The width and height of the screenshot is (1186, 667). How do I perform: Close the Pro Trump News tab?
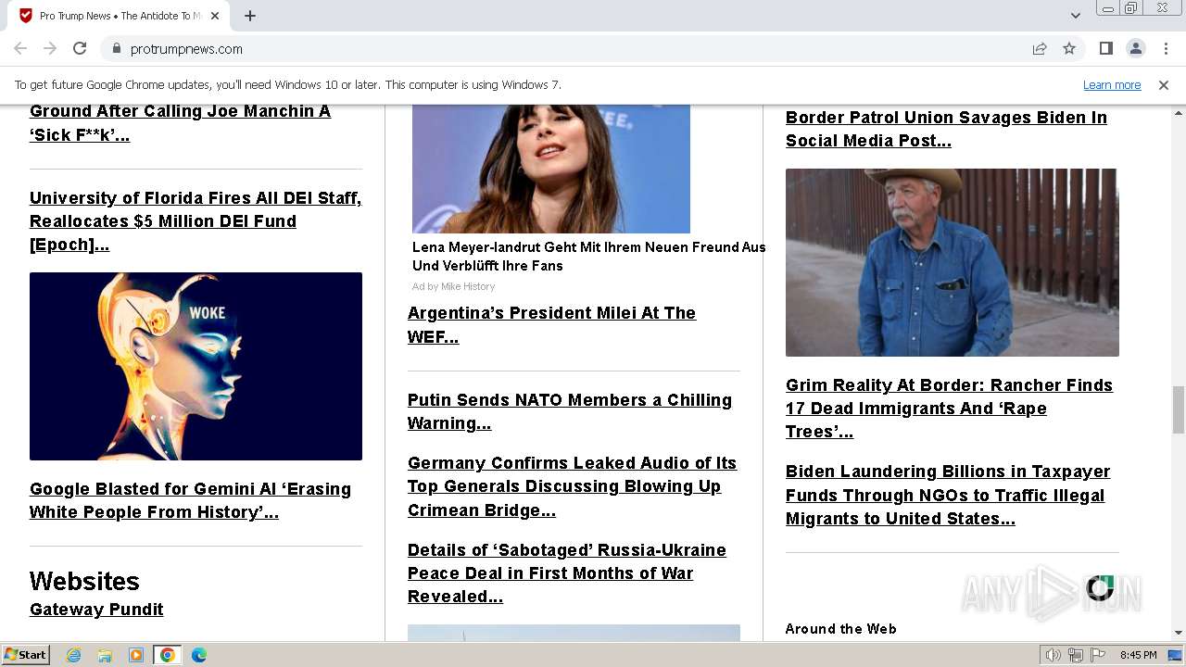[215, 16]
